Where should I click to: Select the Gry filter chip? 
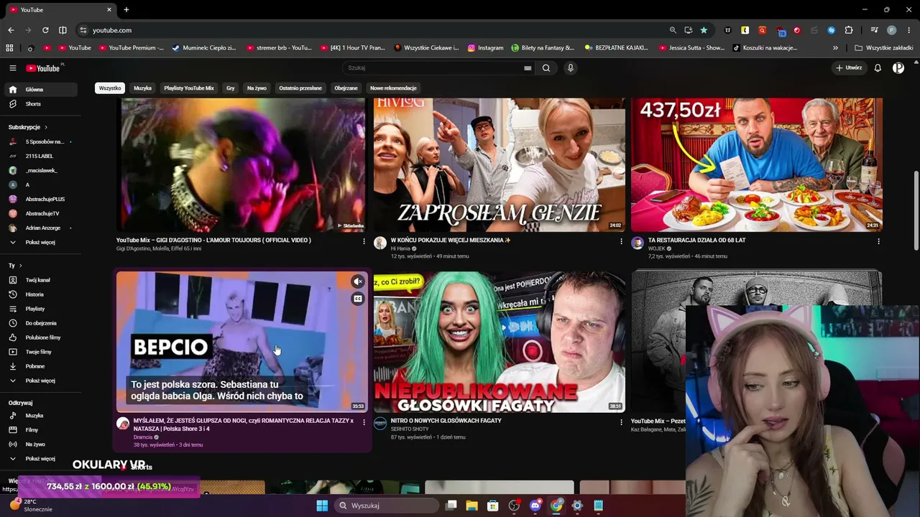point(231,88)
